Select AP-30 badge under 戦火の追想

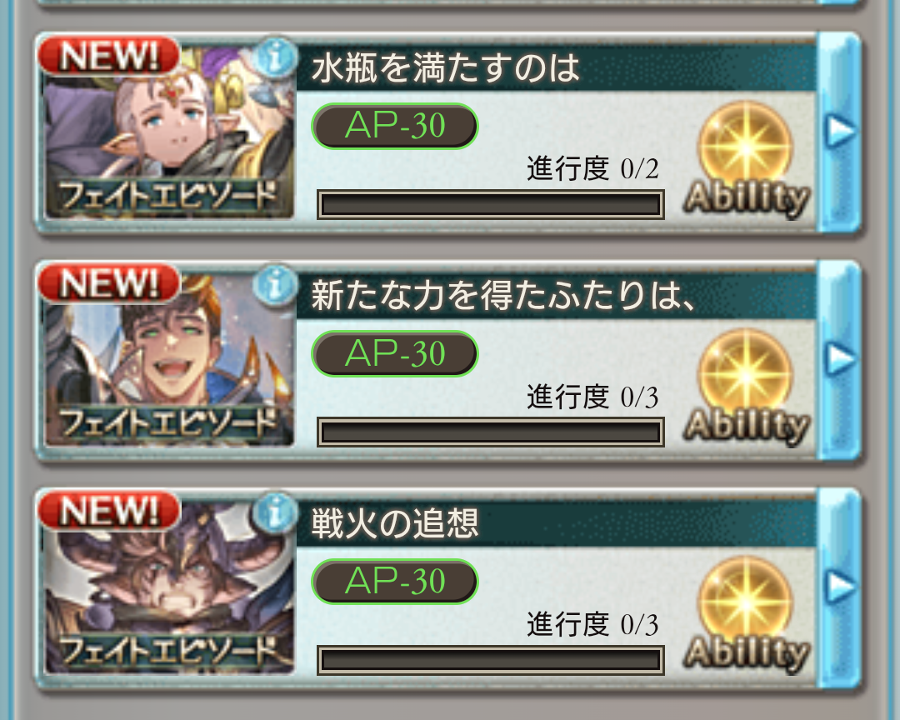(395, 581)
